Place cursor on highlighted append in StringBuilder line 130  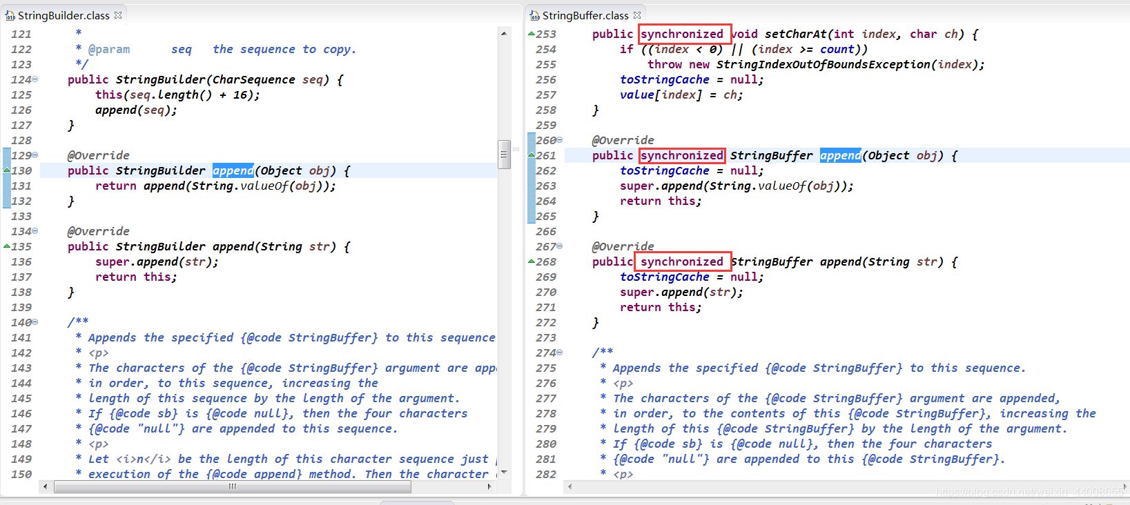coord(233,170)
